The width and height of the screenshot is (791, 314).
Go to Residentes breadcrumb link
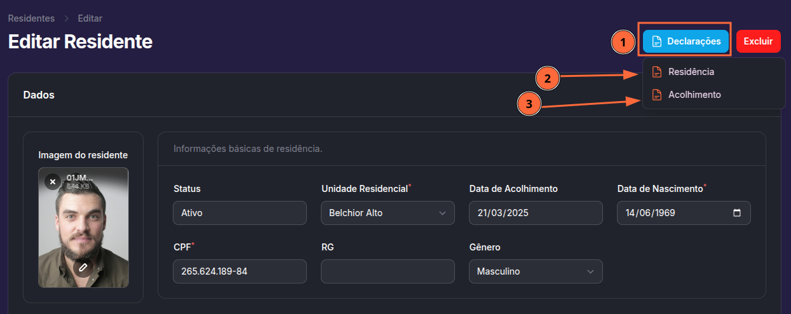pyautogui.click(x=31, y=18)
